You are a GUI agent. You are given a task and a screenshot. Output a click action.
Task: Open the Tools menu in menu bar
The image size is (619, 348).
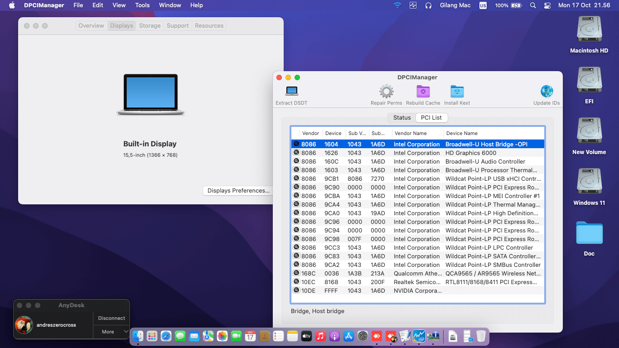click(x=142, y=5)
